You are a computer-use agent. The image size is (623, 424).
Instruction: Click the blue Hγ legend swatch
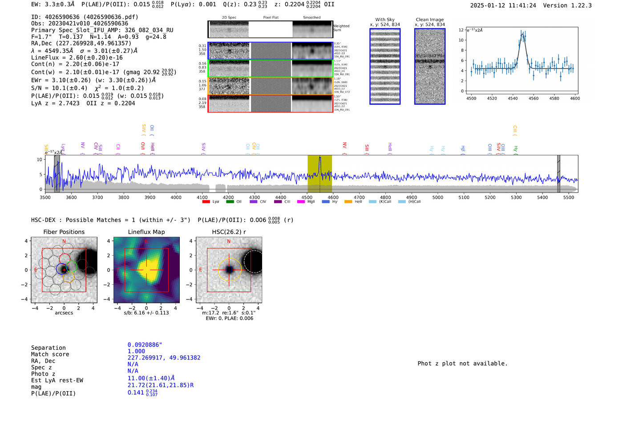326,202
